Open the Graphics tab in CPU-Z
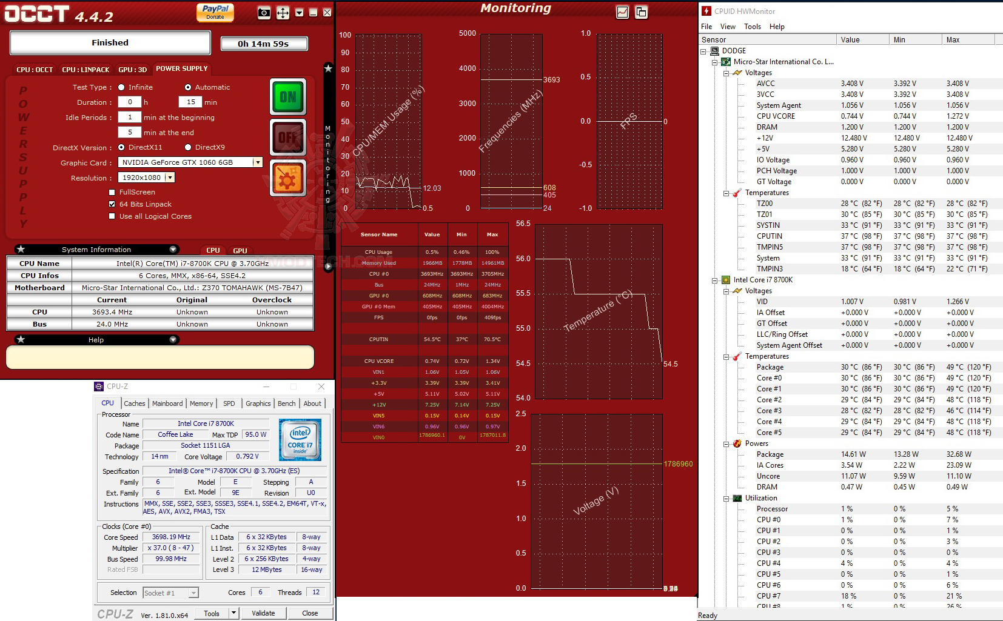This screenshot has height=621, width=1003. point(258,403)
